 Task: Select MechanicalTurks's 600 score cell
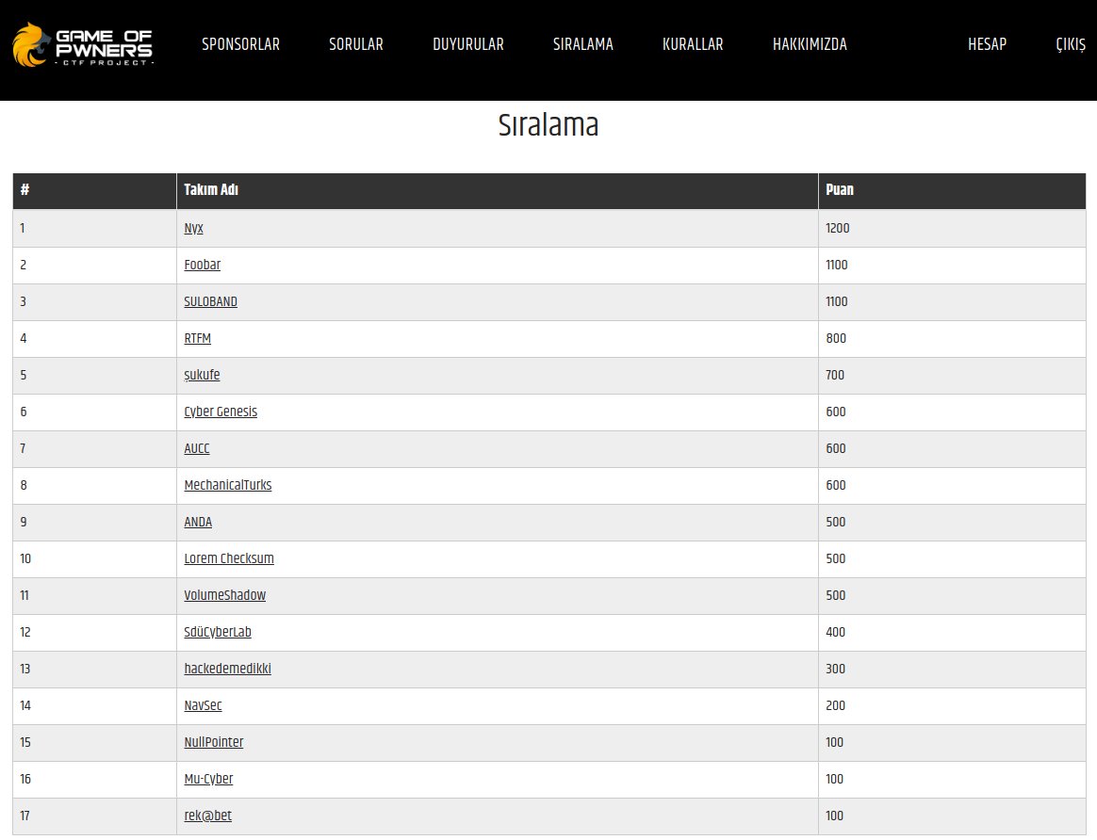(952, 485)
